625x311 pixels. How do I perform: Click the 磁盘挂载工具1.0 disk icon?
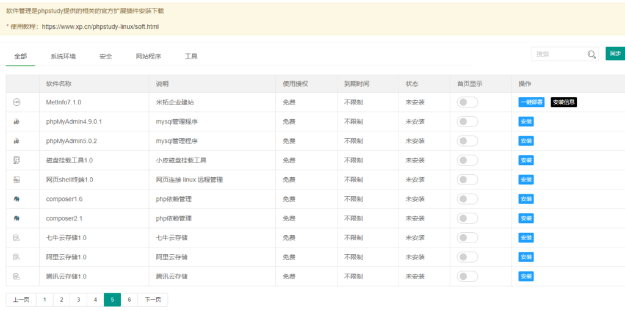16,161
